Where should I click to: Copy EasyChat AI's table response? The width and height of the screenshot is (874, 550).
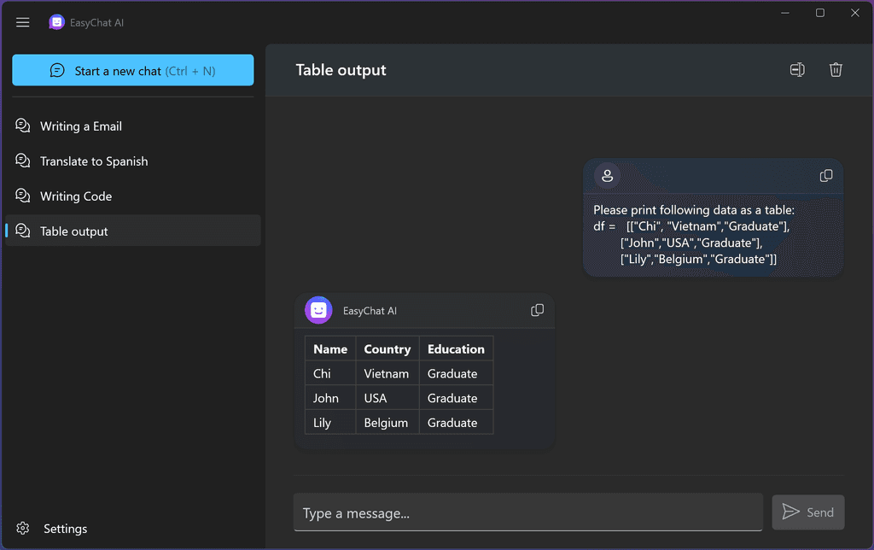[537, 310]
